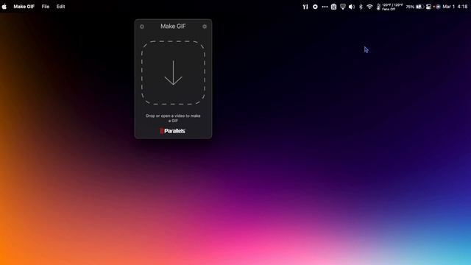The width and height of the screenshot is (471, 265).
Task: Open the sound volume menu
Action: coord(352,7)
